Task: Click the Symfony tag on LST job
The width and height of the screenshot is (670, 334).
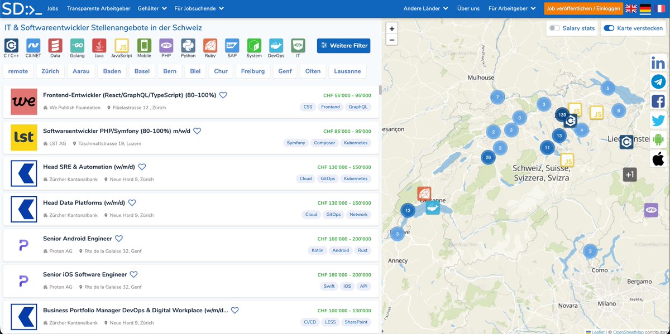Action: coord(296,143)
